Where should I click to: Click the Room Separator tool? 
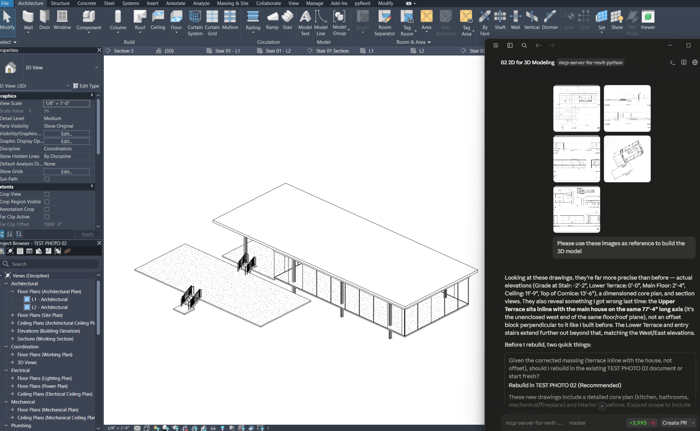pyautogui.click(x=385, y=23)
